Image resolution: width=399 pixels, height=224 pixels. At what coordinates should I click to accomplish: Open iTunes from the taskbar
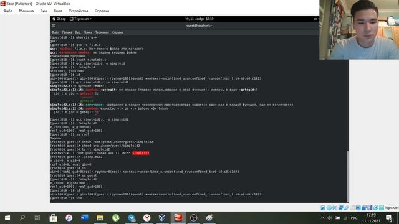pyautogui.click(x=69, y=218)
